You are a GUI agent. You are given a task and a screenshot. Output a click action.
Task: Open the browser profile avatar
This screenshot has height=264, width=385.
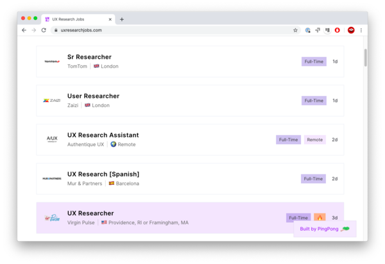(x=351, y=30)
